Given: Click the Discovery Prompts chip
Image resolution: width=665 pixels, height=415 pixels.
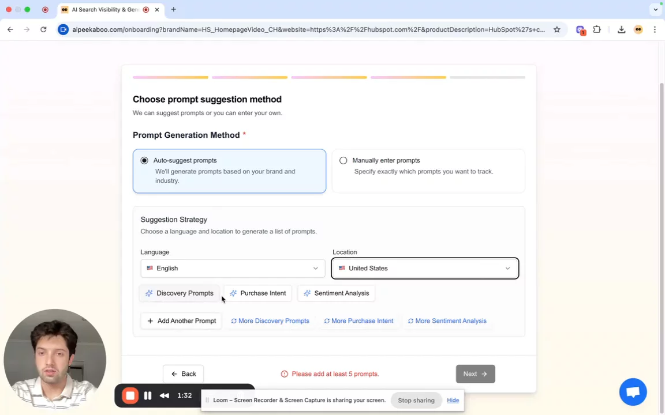Looking at the screenshot, I should [x=180, y=293].
